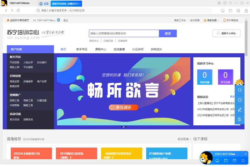Click the blue verification badge beside username
The height and width of the screenshot is (167, 250).
pyautogui.click(x=58, y=20)
